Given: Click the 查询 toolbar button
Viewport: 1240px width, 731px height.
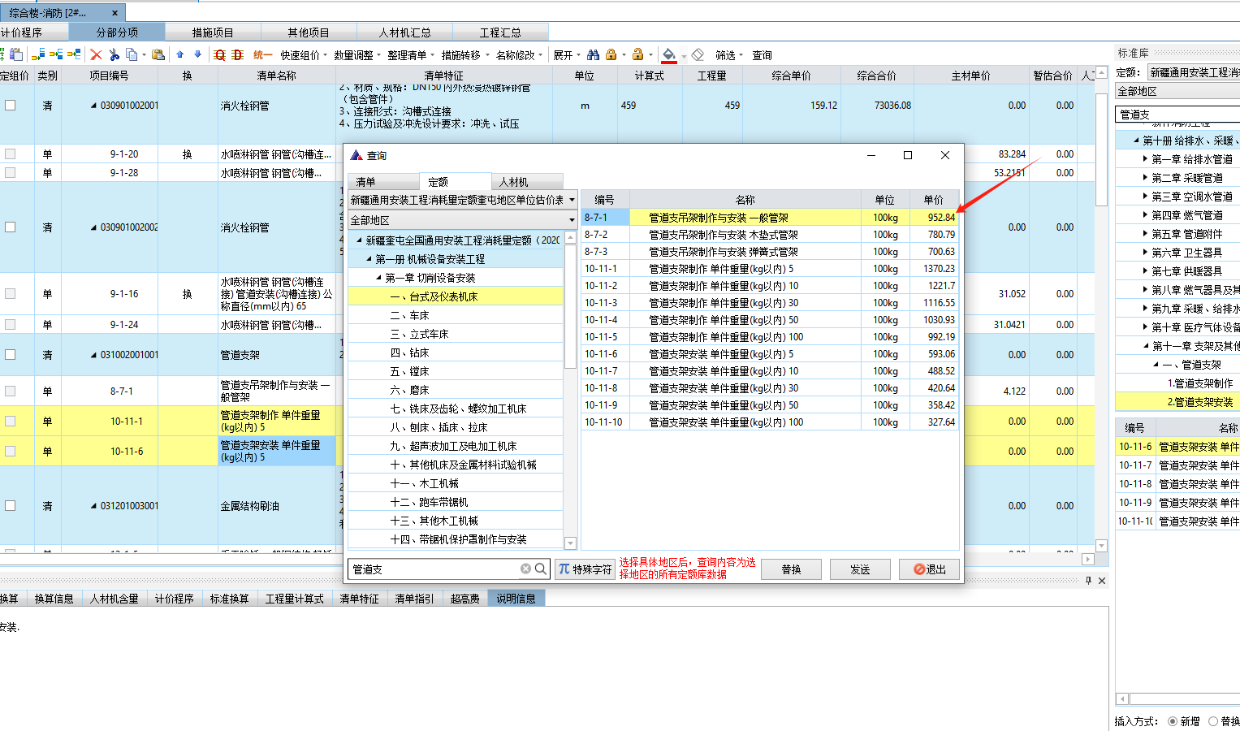Looking at the screenshot, I should pyautogui.click(x=762, y=55).
